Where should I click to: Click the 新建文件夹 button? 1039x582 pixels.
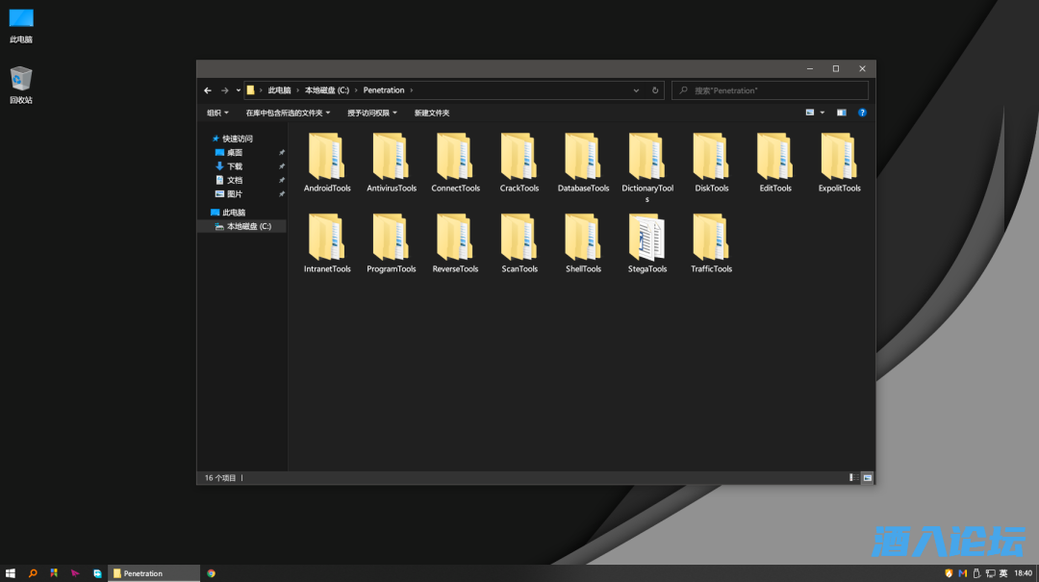[x=432, y=113]
